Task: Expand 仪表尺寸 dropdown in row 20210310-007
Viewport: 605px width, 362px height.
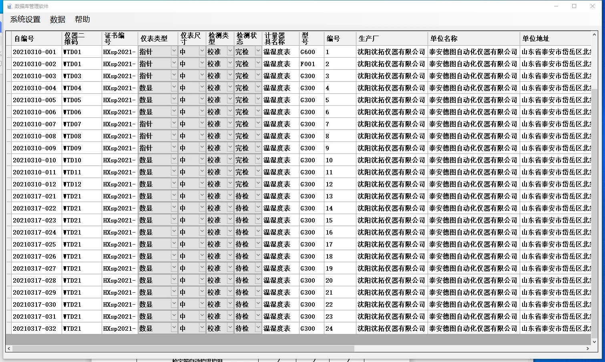Action: [x=202, y=123]
